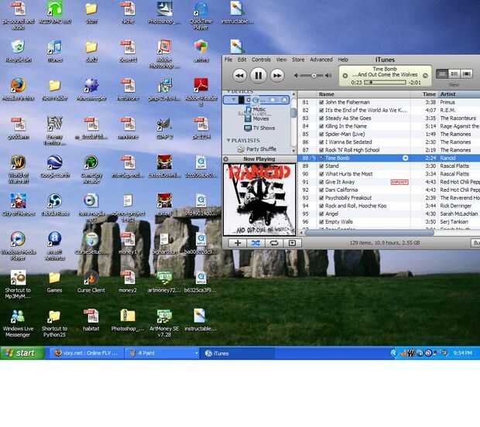Collapse the PLAYLISTS section in sidebar
The width and height of the screenshot is (480, 427).
[x=228, y=140]
